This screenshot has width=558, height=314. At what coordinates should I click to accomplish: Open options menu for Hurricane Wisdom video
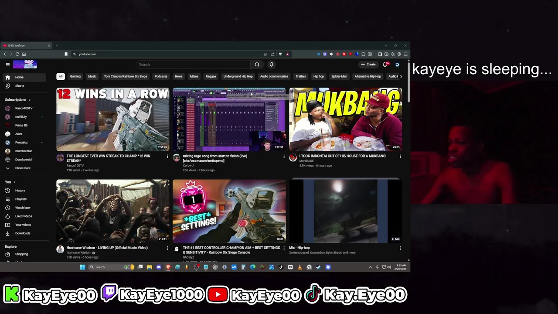pyautogui.click(x=167, y=248)
